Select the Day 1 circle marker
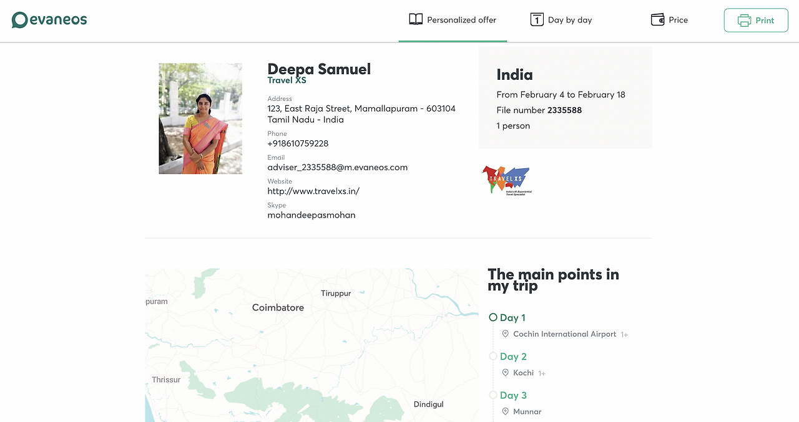The image size is (799, 422). point(493,317)
